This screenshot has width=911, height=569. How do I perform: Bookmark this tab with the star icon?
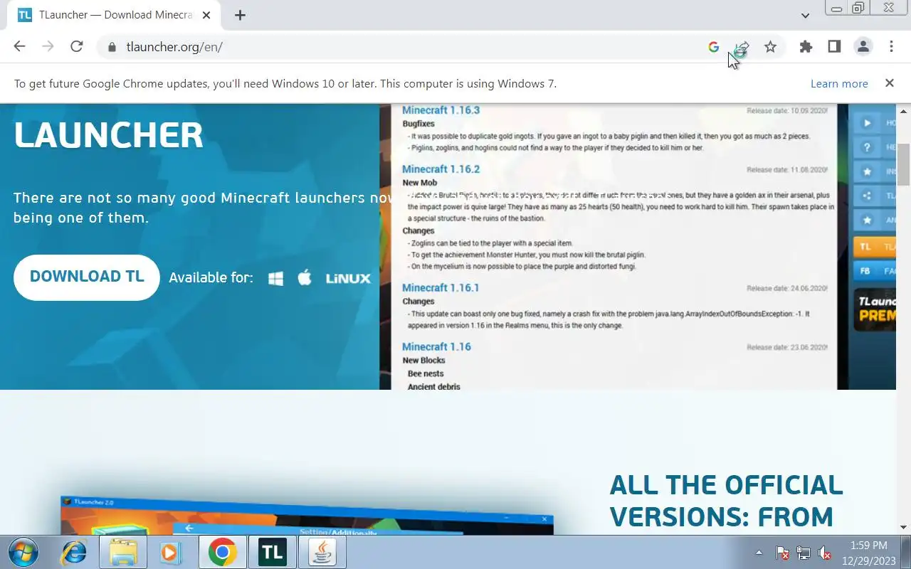coord(770,47)
